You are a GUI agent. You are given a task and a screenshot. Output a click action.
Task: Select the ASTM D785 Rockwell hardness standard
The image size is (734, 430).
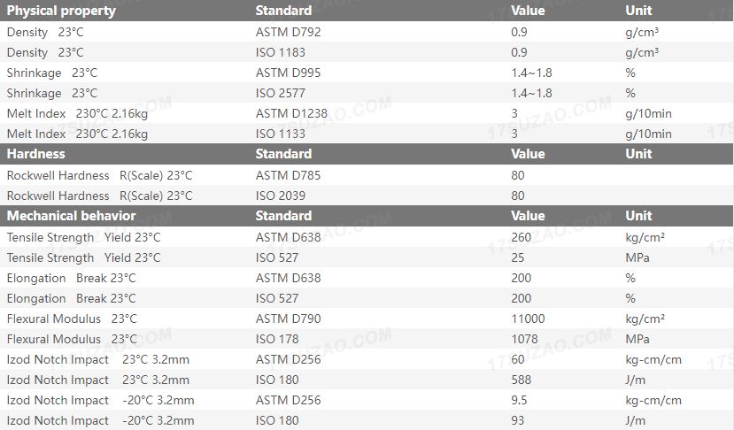pos(289,175)
